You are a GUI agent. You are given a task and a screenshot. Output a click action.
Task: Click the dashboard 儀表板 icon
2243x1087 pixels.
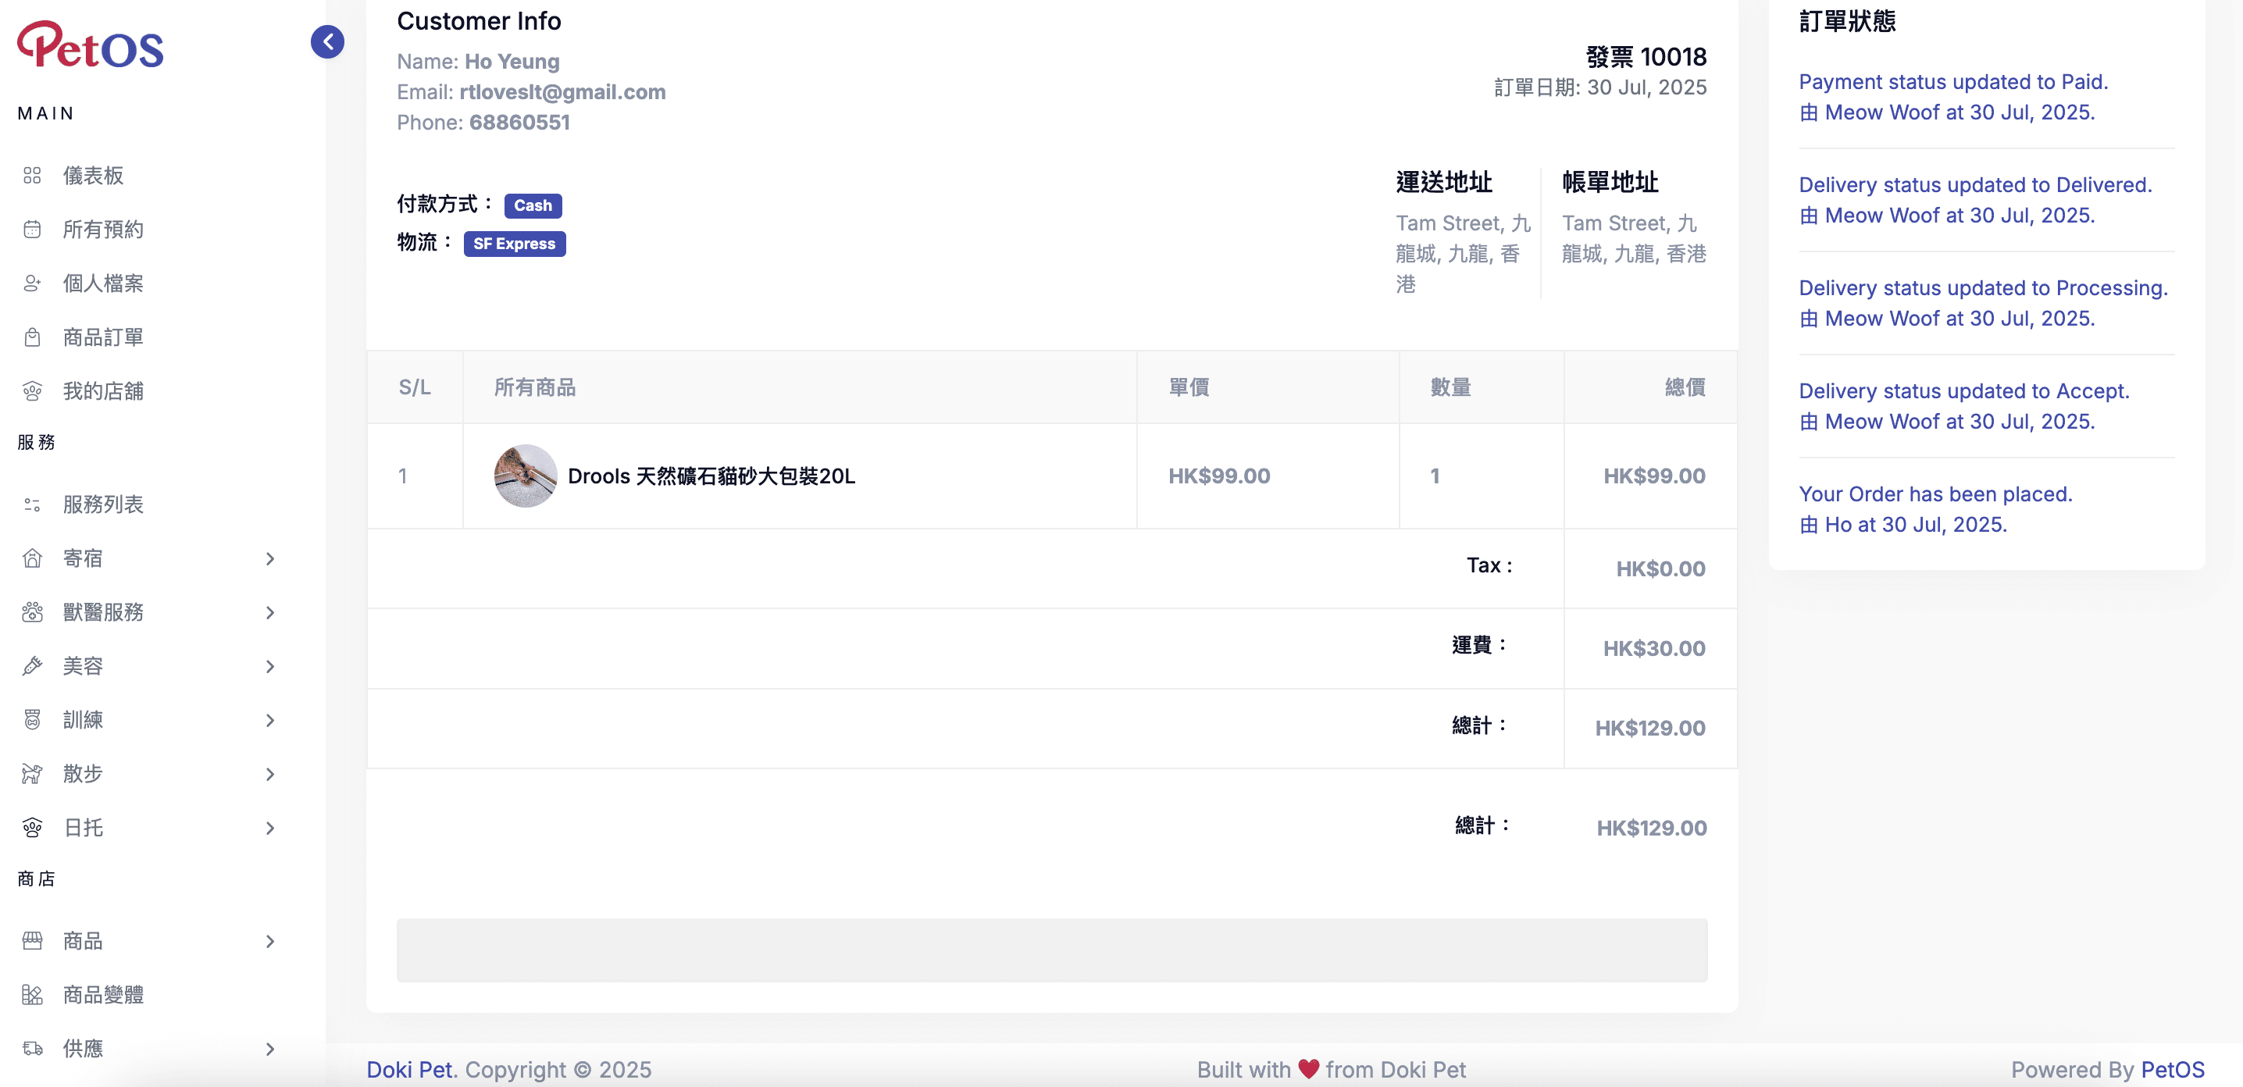click(32, 176)
